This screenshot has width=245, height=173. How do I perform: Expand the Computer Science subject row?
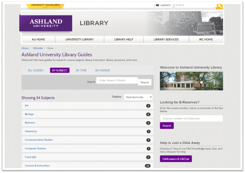click(87, 148)
